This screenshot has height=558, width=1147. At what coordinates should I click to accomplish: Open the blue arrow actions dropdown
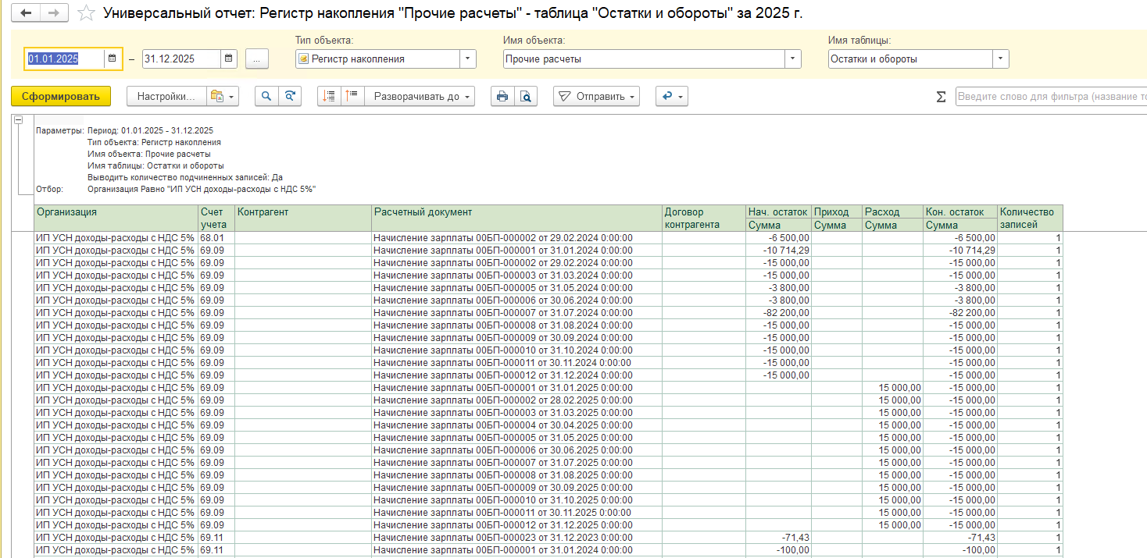pos(671,96)
